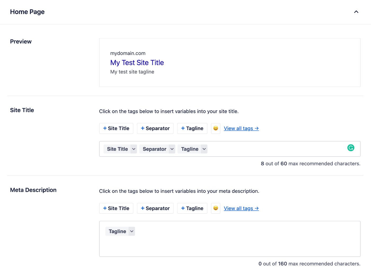371x280 pixels.
Task: Click the green Grammarly icon
Action: tap(351, 148)
